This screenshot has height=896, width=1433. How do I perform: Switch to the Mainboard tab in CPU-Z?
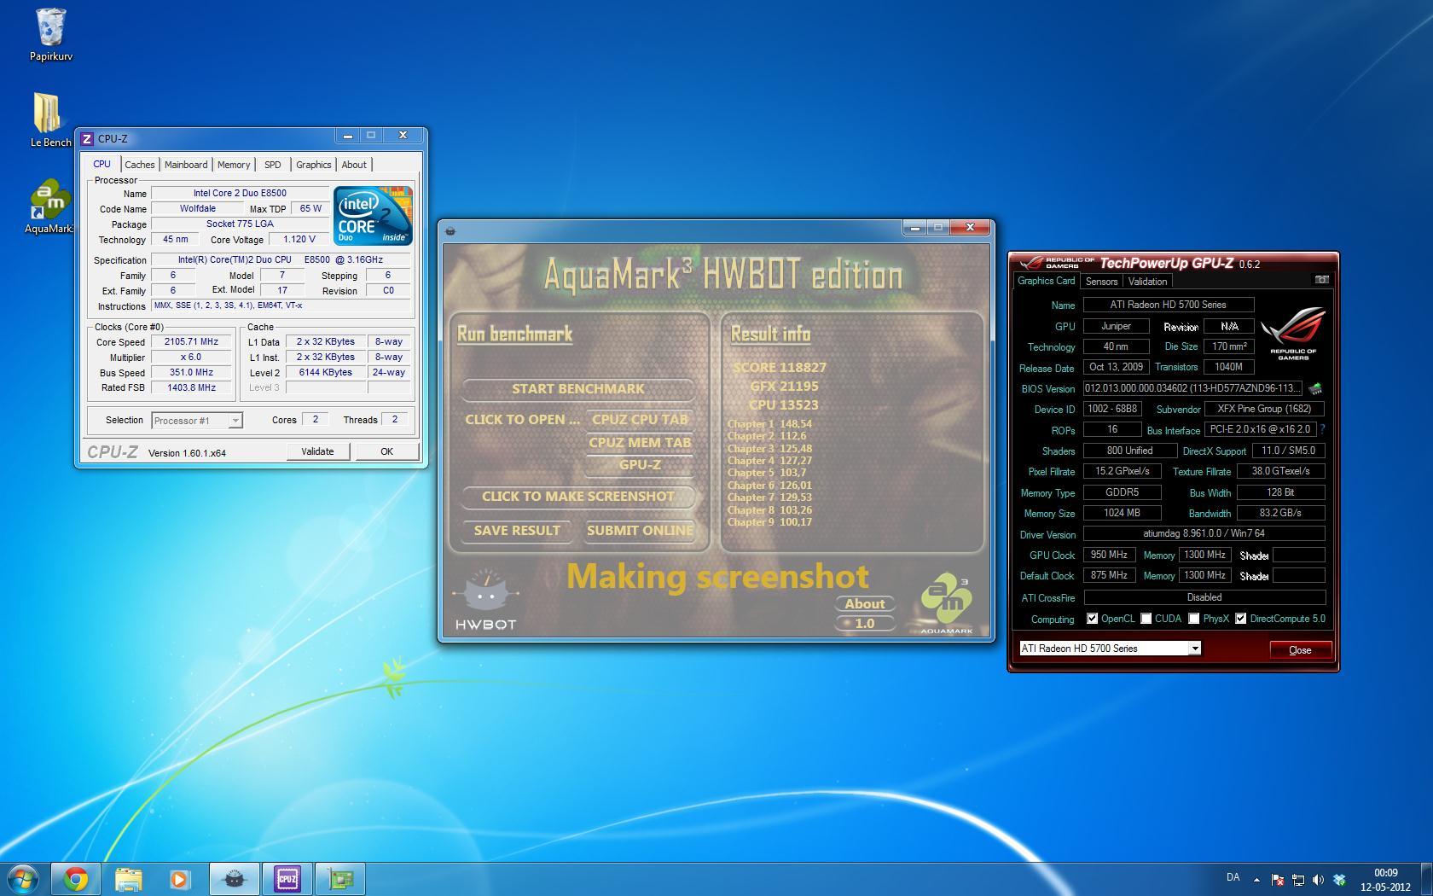[186, 165]
